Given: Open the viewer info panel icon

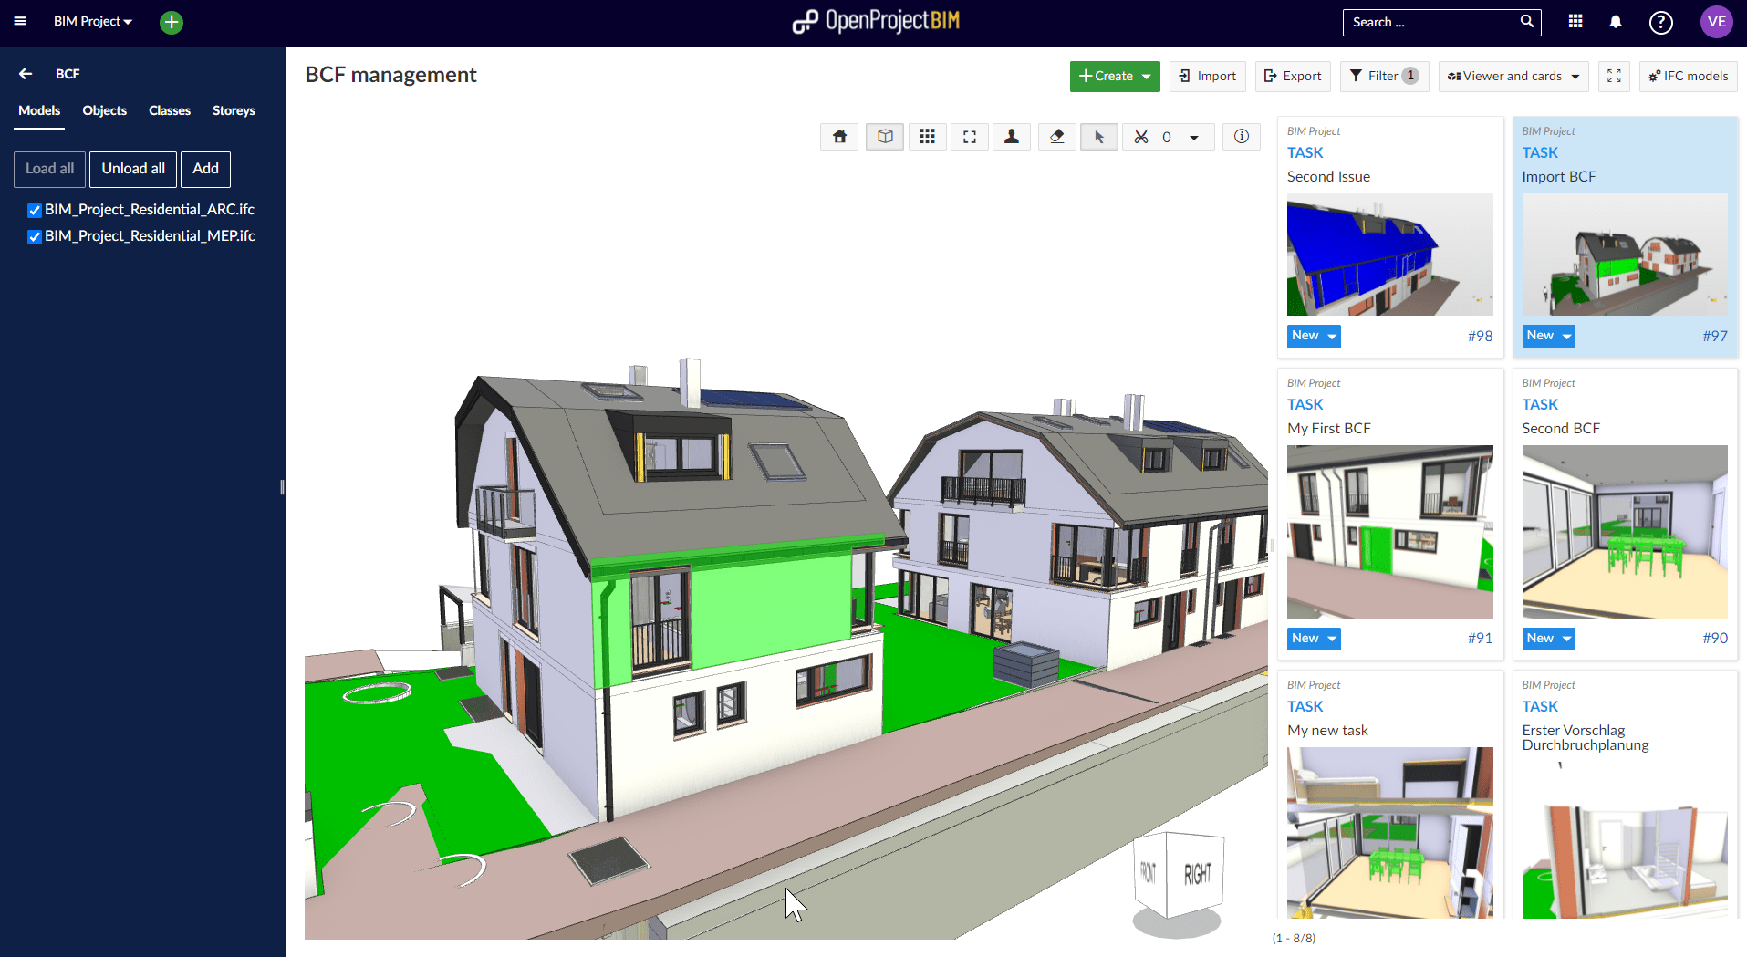Looking at the screenshot, I should click(1241, 137).
